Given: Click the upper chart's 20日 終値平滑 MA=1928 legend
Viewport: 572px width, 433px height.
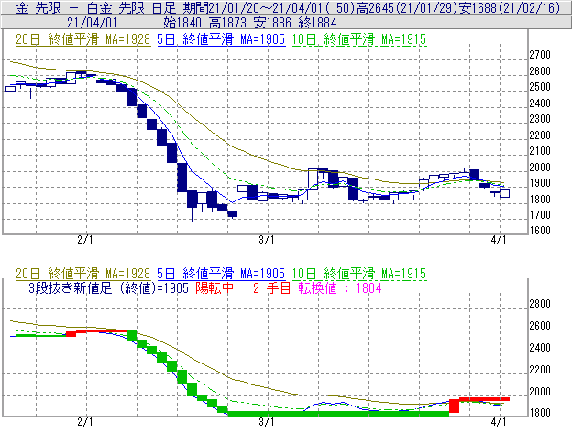Looking at the screenshot, I should [x=83, y=39].
